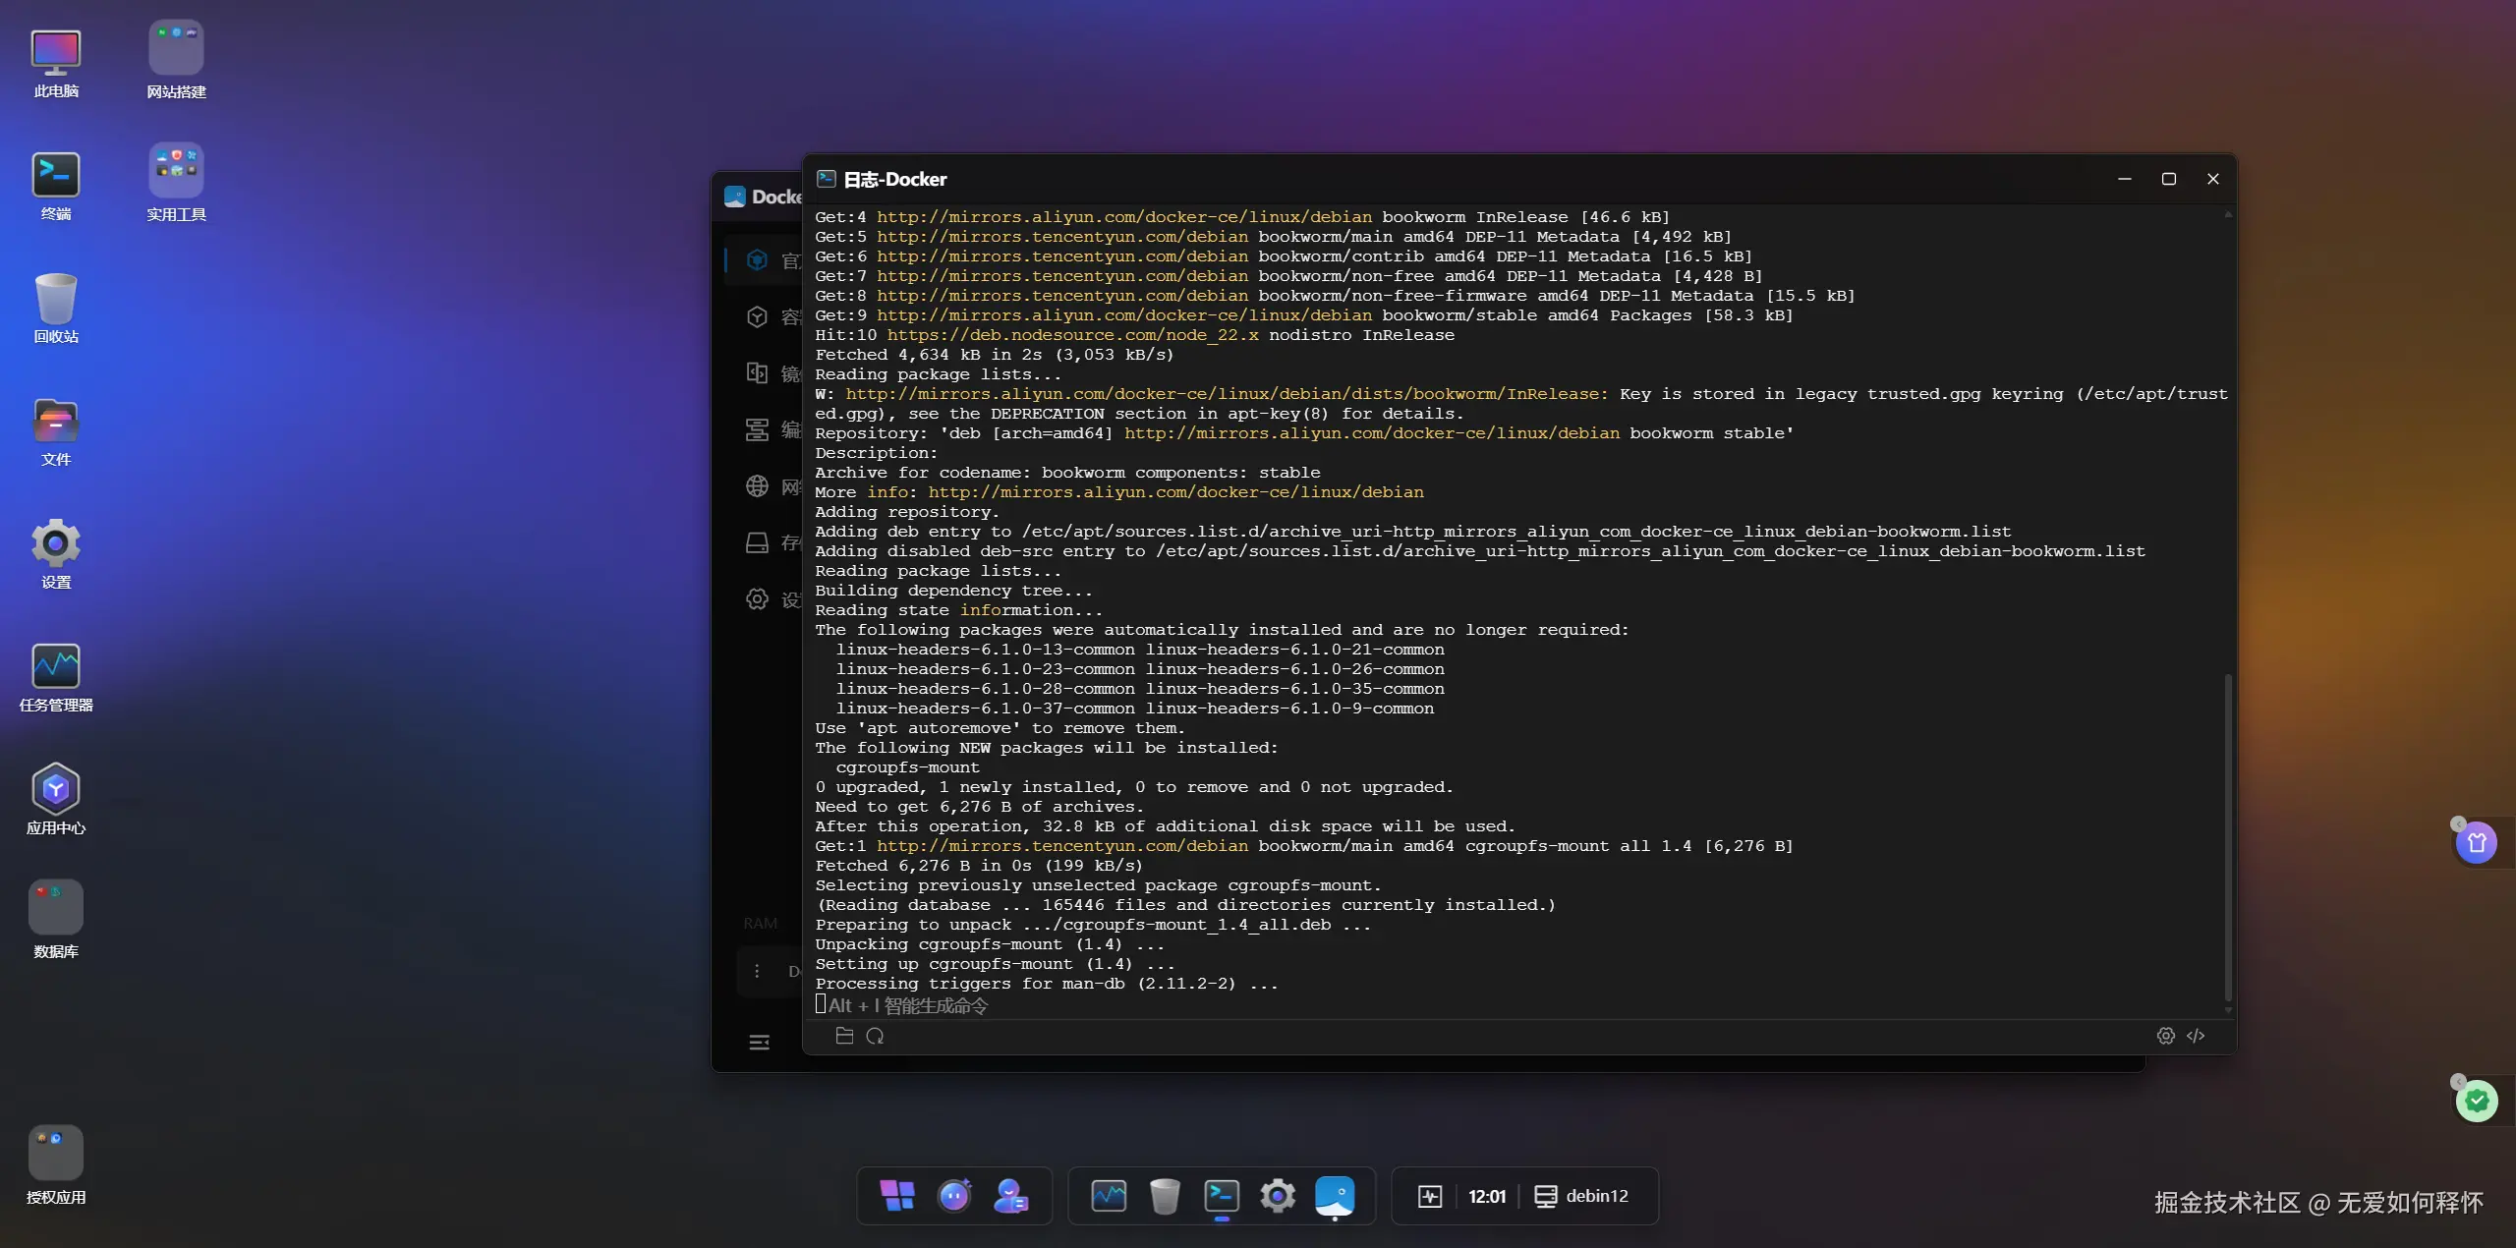Select the first Docker sidebar menu item

pos(765,260)
